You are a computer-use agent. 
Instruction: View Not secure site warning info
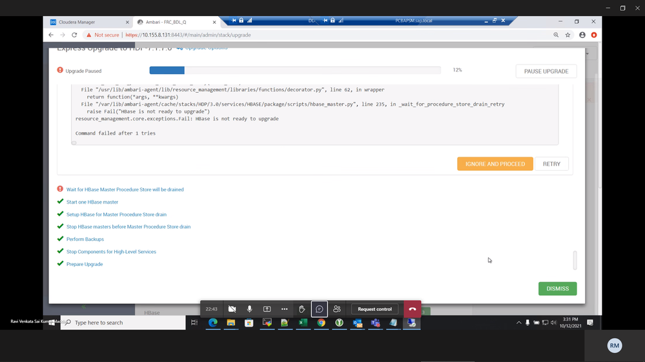coord(103,35)
